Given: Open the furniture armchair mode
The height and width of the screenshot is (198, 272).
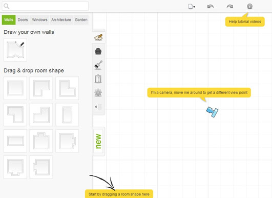Looking at the screenshot, I should (98, 51).
